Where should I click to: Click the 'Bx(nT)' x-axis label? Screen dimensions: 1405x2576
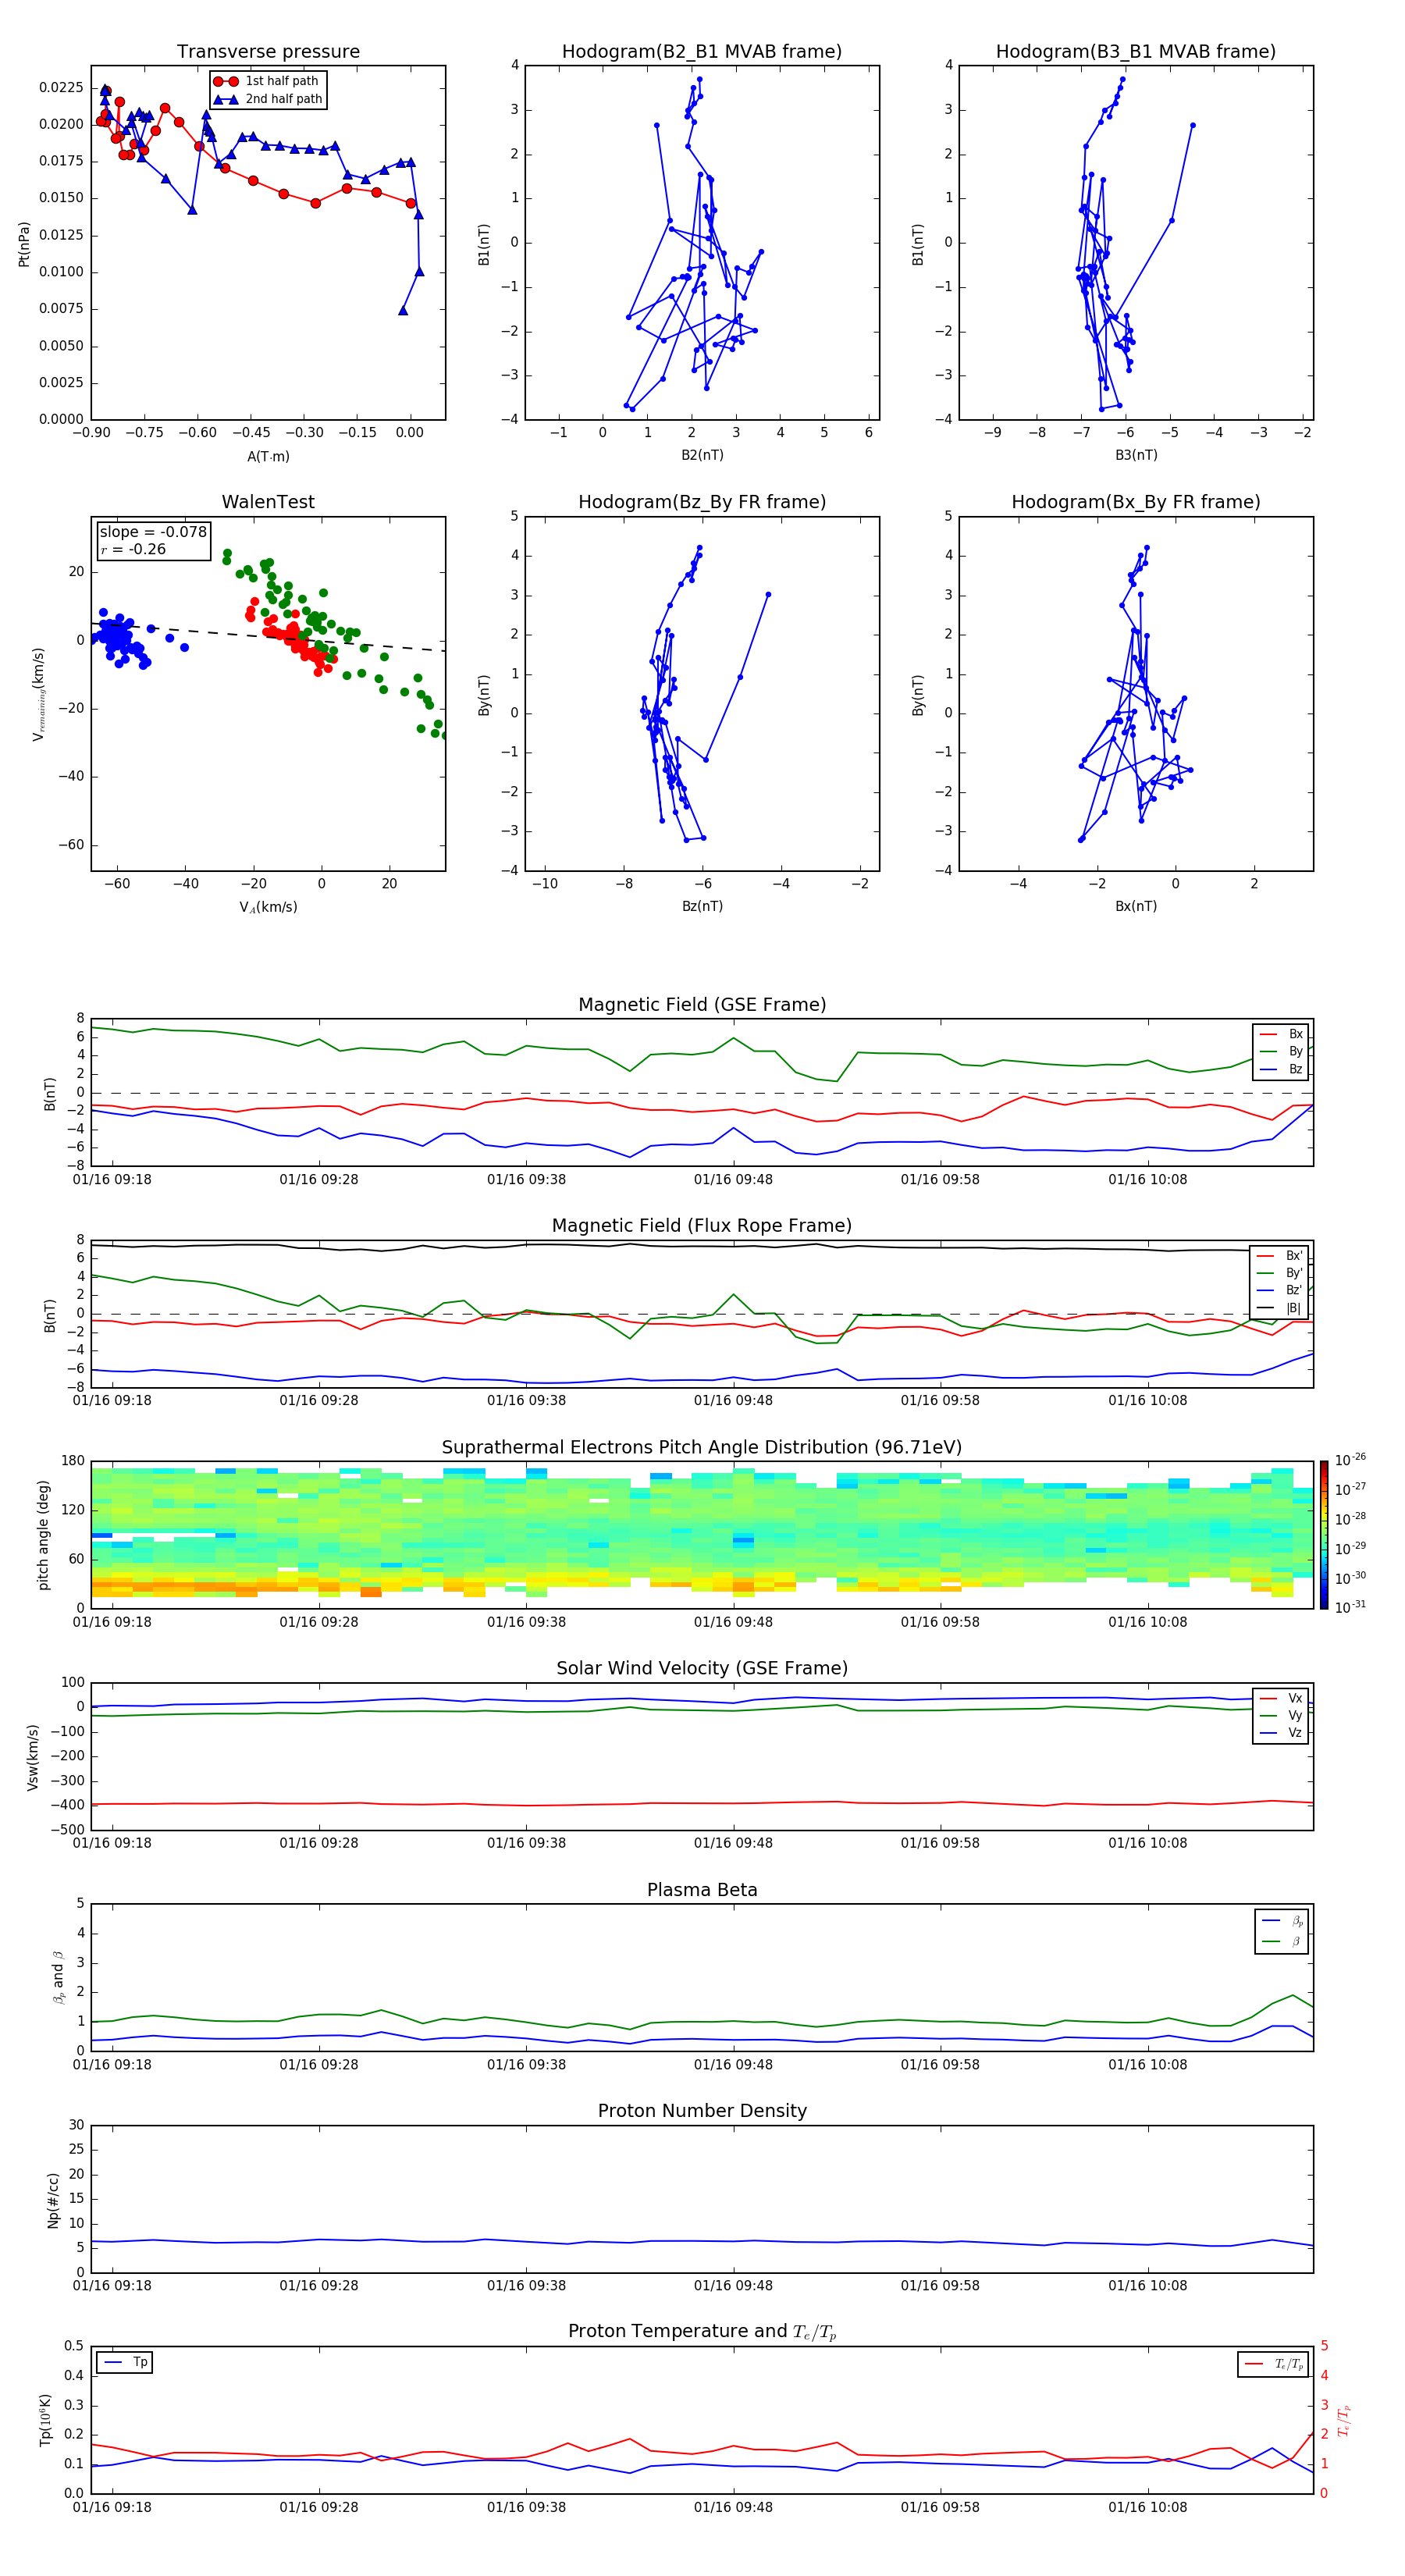pos(1136,906)
